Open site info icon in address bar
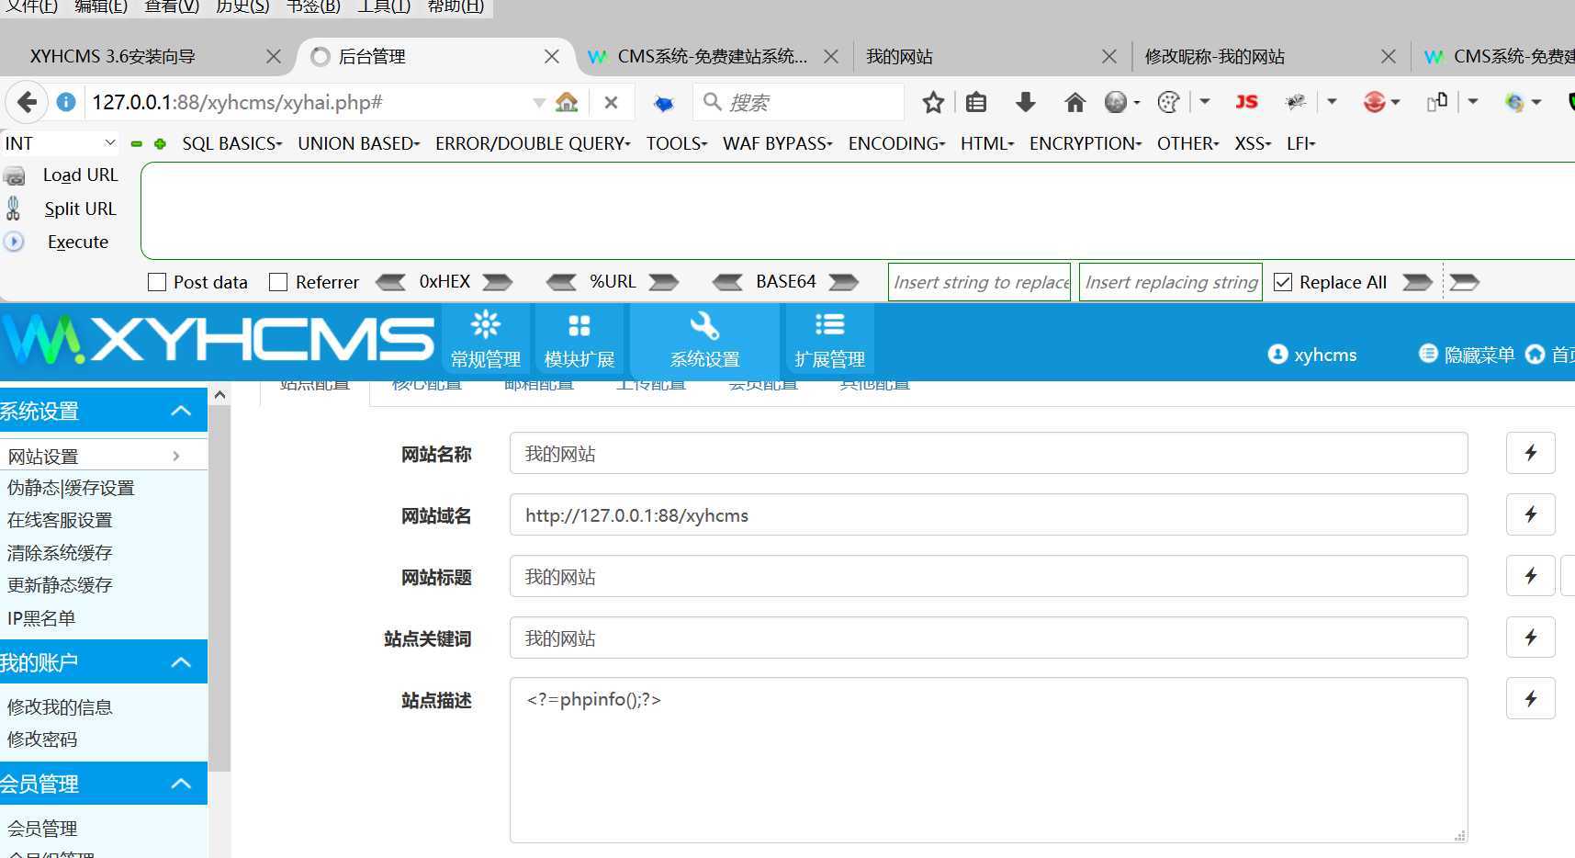Screen dimensions: 1575x858 pyautogui.click(x=66, y=102)
